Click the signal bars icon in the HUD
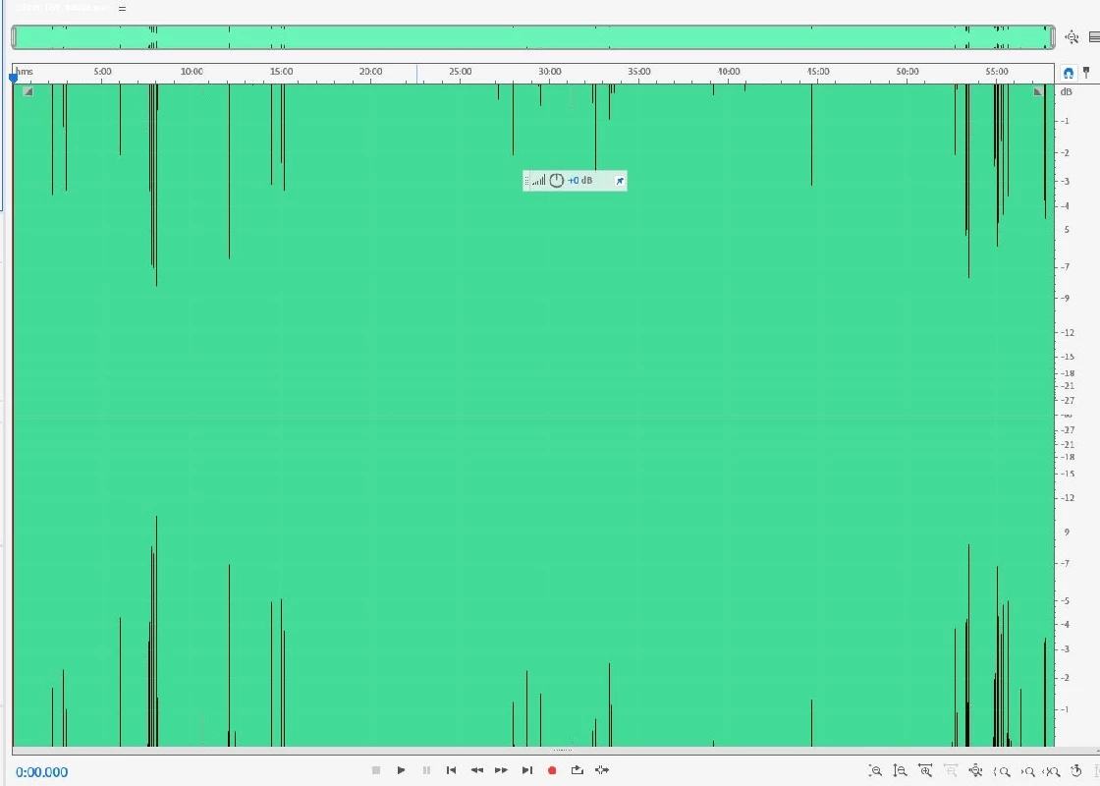 [x=539, y=181]
